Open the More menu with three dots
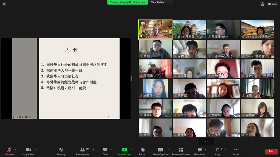This screenshot has width=280, height=157. coord(236,151)
